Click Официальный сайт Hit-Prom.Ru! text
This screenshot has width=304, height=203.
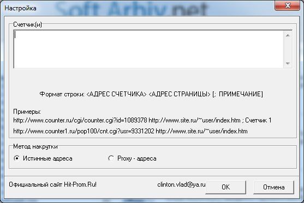pos(52,184)
